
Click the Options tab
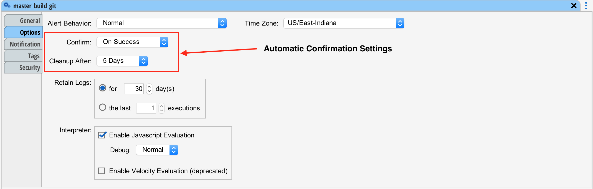[24, 32]
